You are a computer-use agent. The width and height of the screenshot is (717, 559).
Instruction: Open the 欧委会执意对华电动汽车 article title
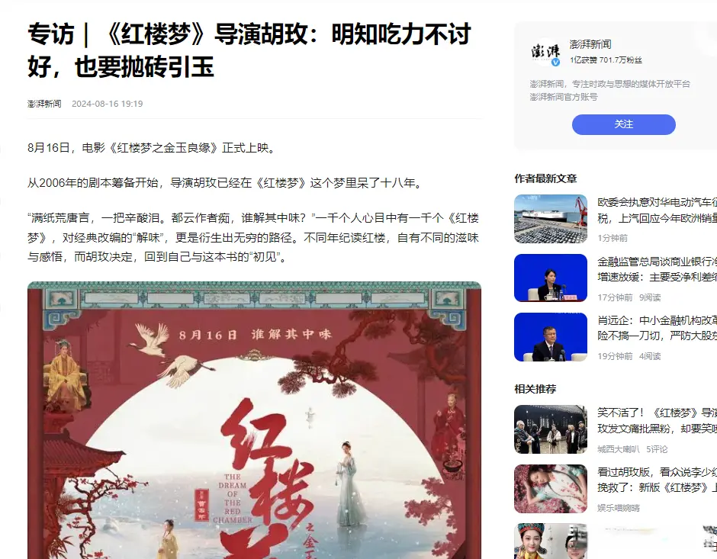point(657,210)
